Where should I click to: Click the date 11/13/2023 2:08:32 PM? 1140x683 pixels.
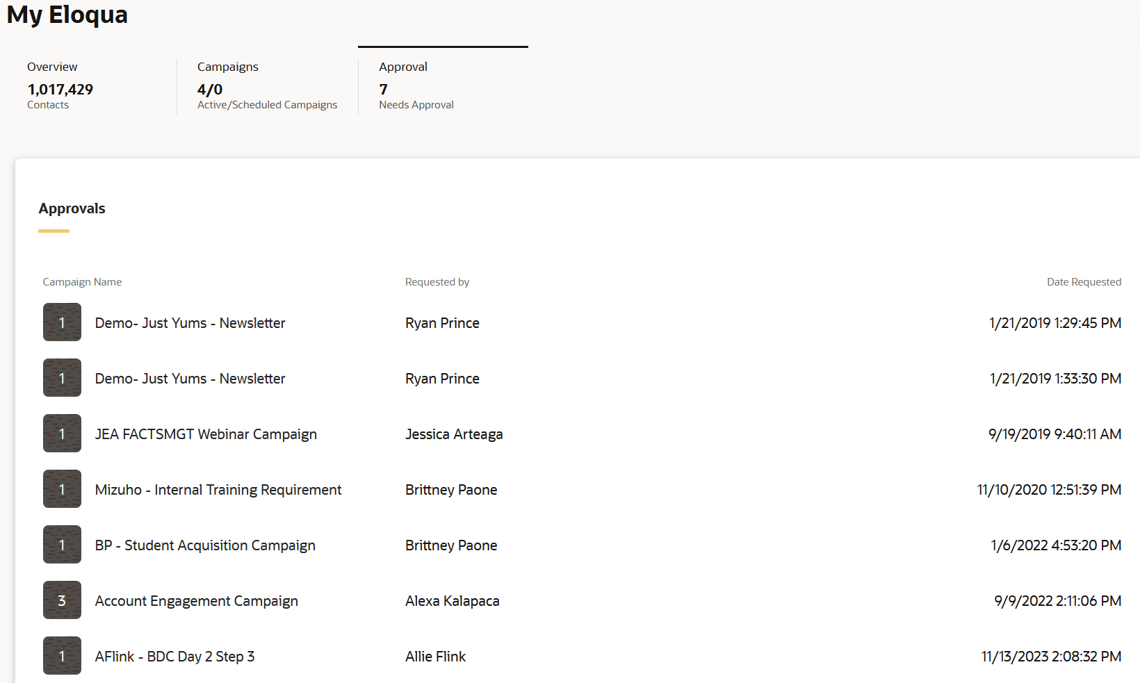pos(1051,657)
